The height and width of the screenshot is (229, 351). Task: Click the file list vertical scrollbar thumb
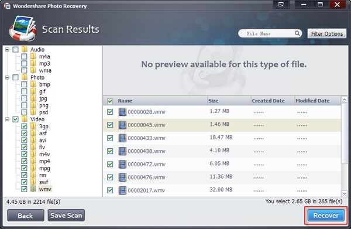(345, 134)
